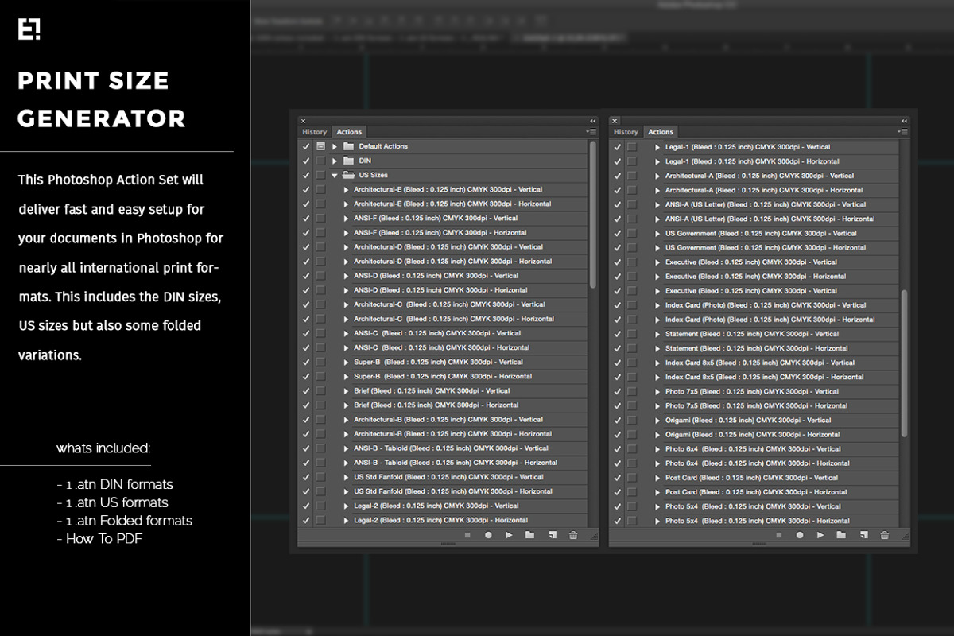The width and height of the screenshot is (954, 636).
Task: Click Record button in left Actions panel
Action: 489,535
